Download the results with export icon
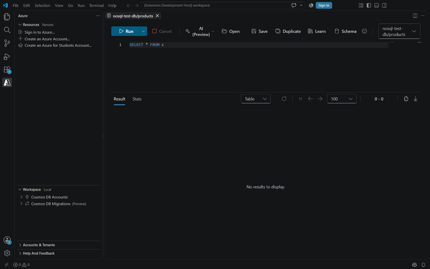 pyautogui.click(x=416, y=99)
